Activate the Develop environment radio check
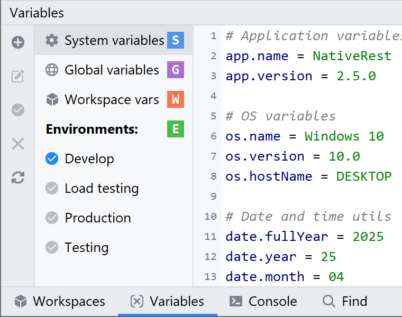Image resolution: width=402 pixels, height=317 pixels. [52, 158]
